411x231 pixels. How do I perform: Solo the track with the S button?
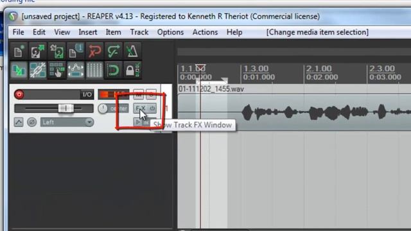click(152, 95)
